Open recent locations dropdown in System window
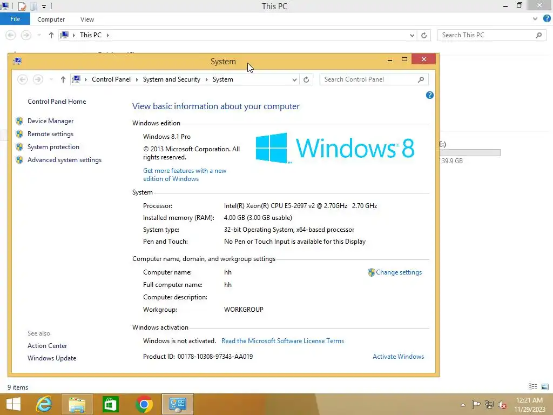 coord(51,80)
